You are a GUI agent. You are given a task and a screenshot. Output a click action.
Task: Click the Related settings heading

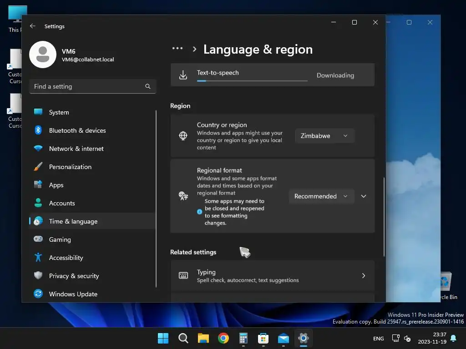[x=193, y=252]
